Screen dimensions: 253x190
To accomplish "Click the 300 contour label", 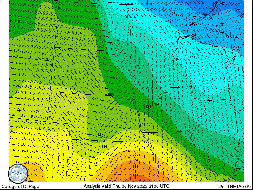I will [165, 92].
